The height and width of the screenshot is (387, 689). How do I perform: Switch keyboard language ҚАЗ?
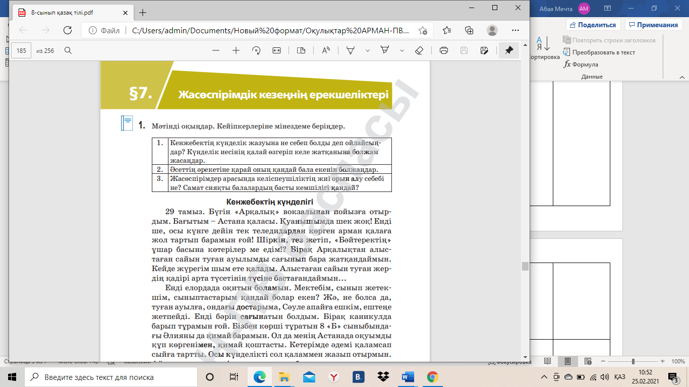620,377
